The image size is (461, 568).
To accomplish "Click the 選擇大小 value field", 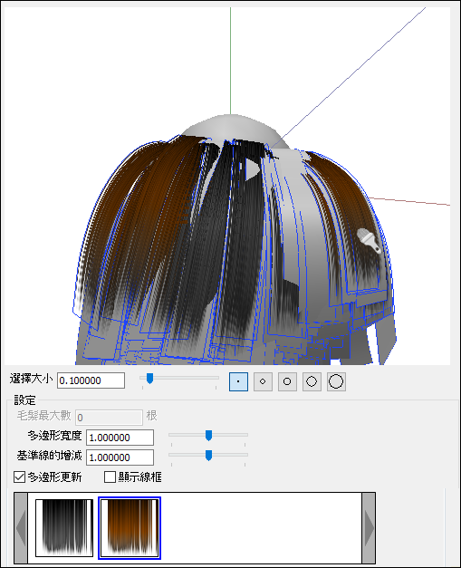I will tap(91, 380).
